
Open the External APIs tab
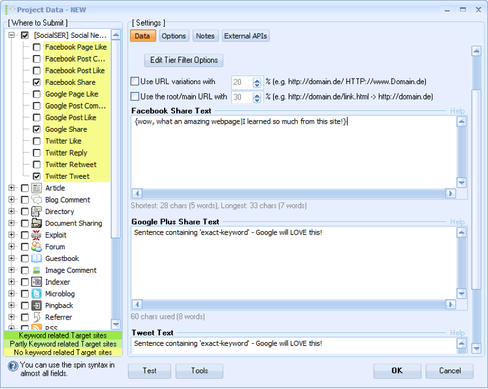246,36
